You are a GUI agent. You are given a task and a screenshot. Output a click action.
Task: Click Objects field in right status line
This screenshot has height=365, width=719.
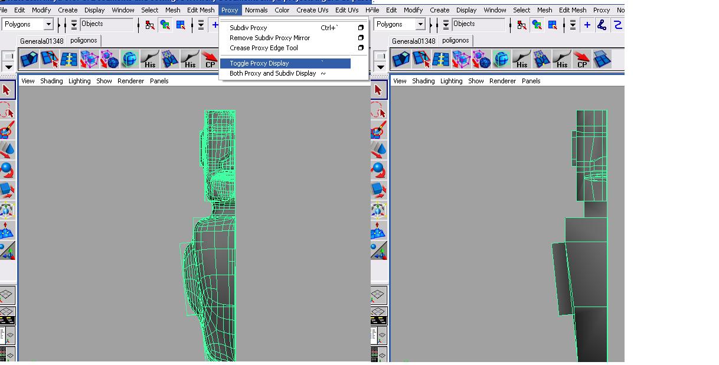click(x=478, y=24)
